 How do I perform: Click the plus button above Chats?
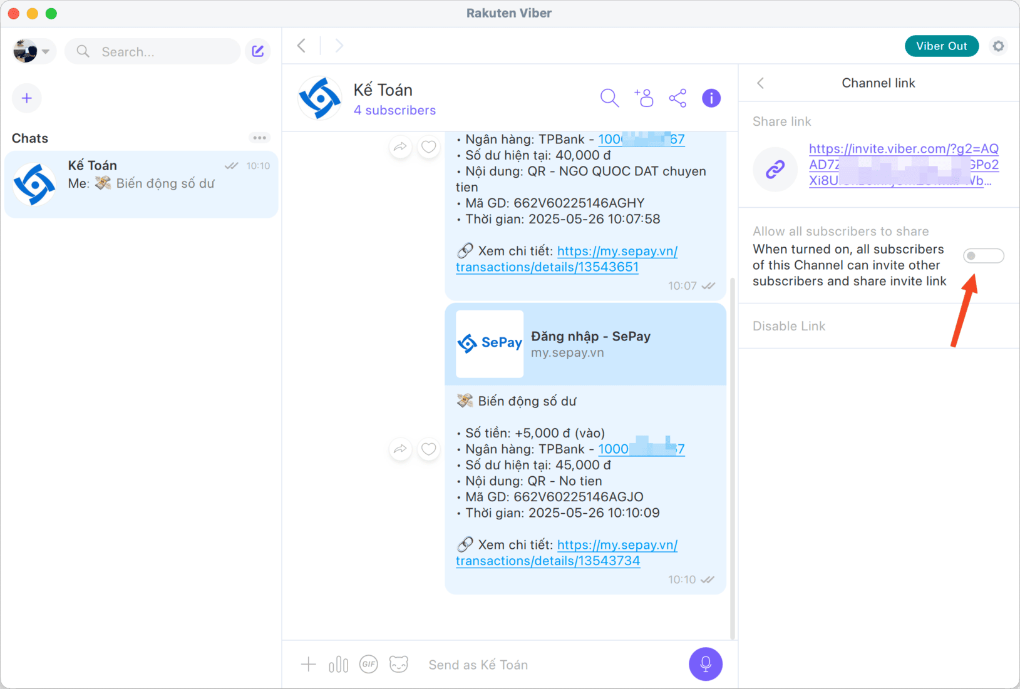pyautogui.click(x=27, y=98)
